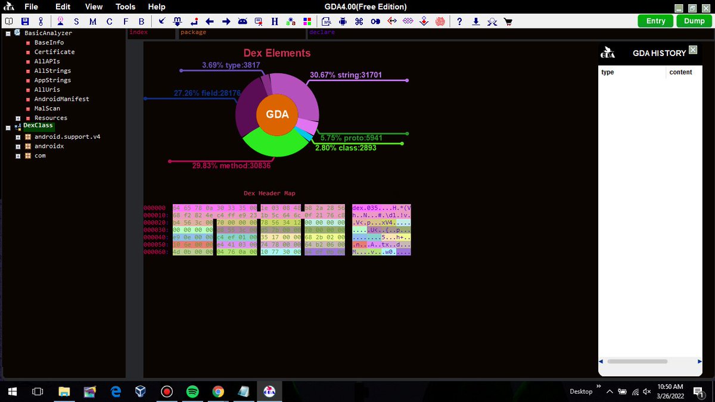Click the four colored squares icon
Viewport: 715px width, 402px height.
click(x=307, y=21)
